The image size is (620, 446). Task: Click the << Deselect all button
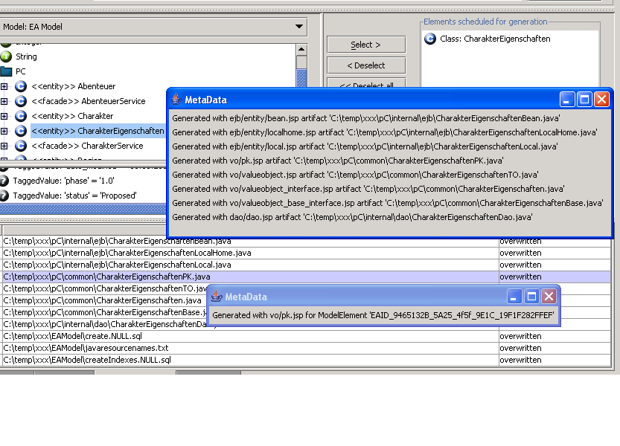(366, 83)
